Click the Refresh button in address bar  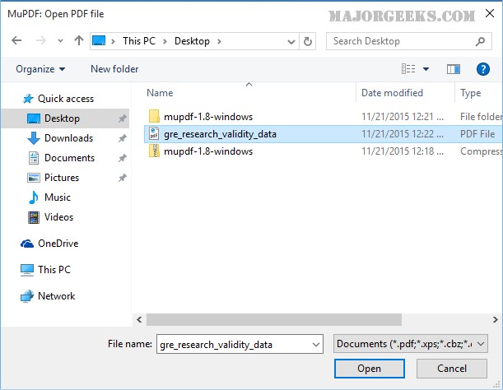pos(308,41)
